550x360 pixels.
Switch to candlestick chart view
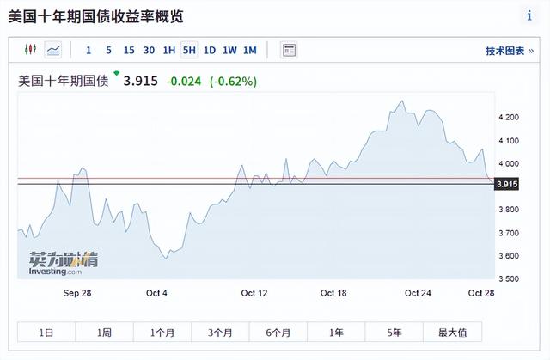click(x=31, y=50)
